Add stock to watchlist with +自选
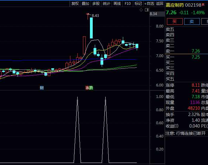 pyautogui.click(x=149, y=4)
